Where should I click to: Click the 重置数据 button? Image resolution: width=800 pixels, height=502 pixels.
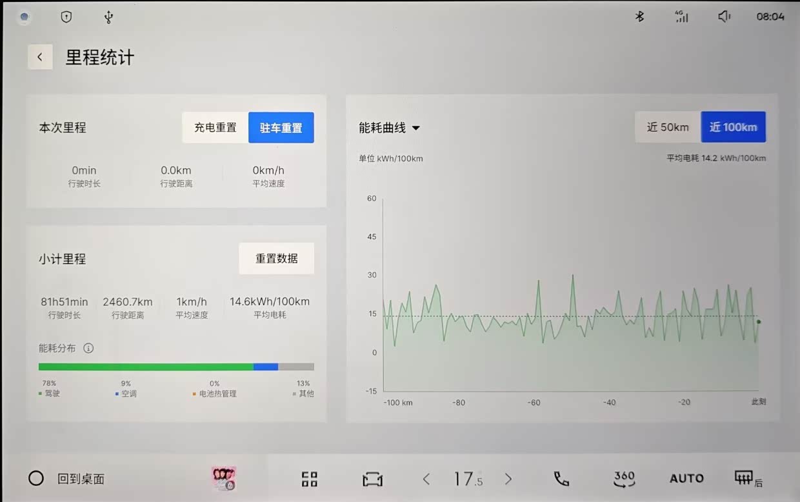tap(277, 259)
